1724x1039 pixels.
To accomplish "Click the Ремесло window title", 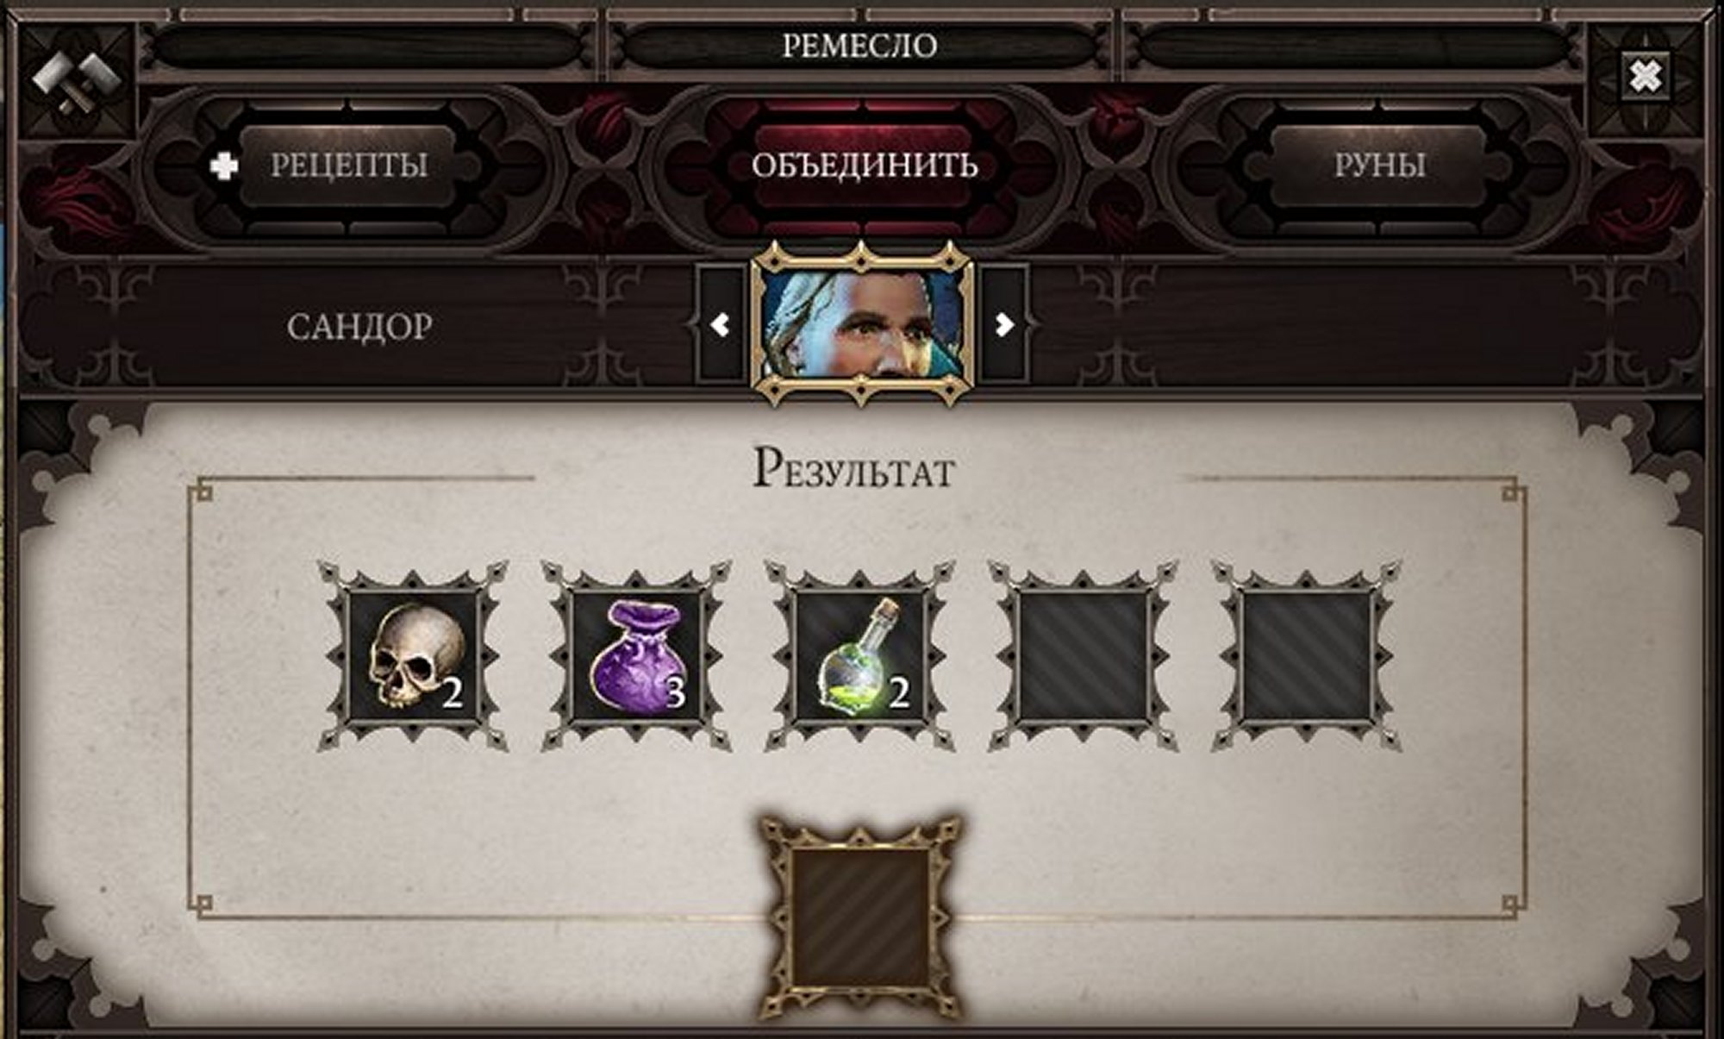I will [x=859, y=46].
